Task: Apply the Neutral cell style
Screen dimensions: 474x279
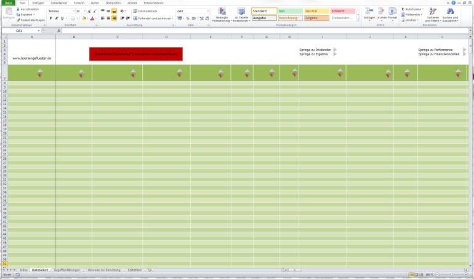Action: pos(316,11)
